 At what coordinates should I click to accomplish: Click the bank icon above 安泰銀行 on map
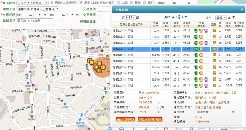coord(29,89)
